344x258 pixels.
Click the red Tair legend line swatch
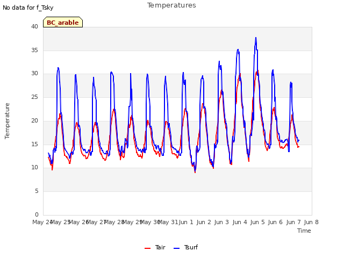pyautogui.click(x=147, y=248)
